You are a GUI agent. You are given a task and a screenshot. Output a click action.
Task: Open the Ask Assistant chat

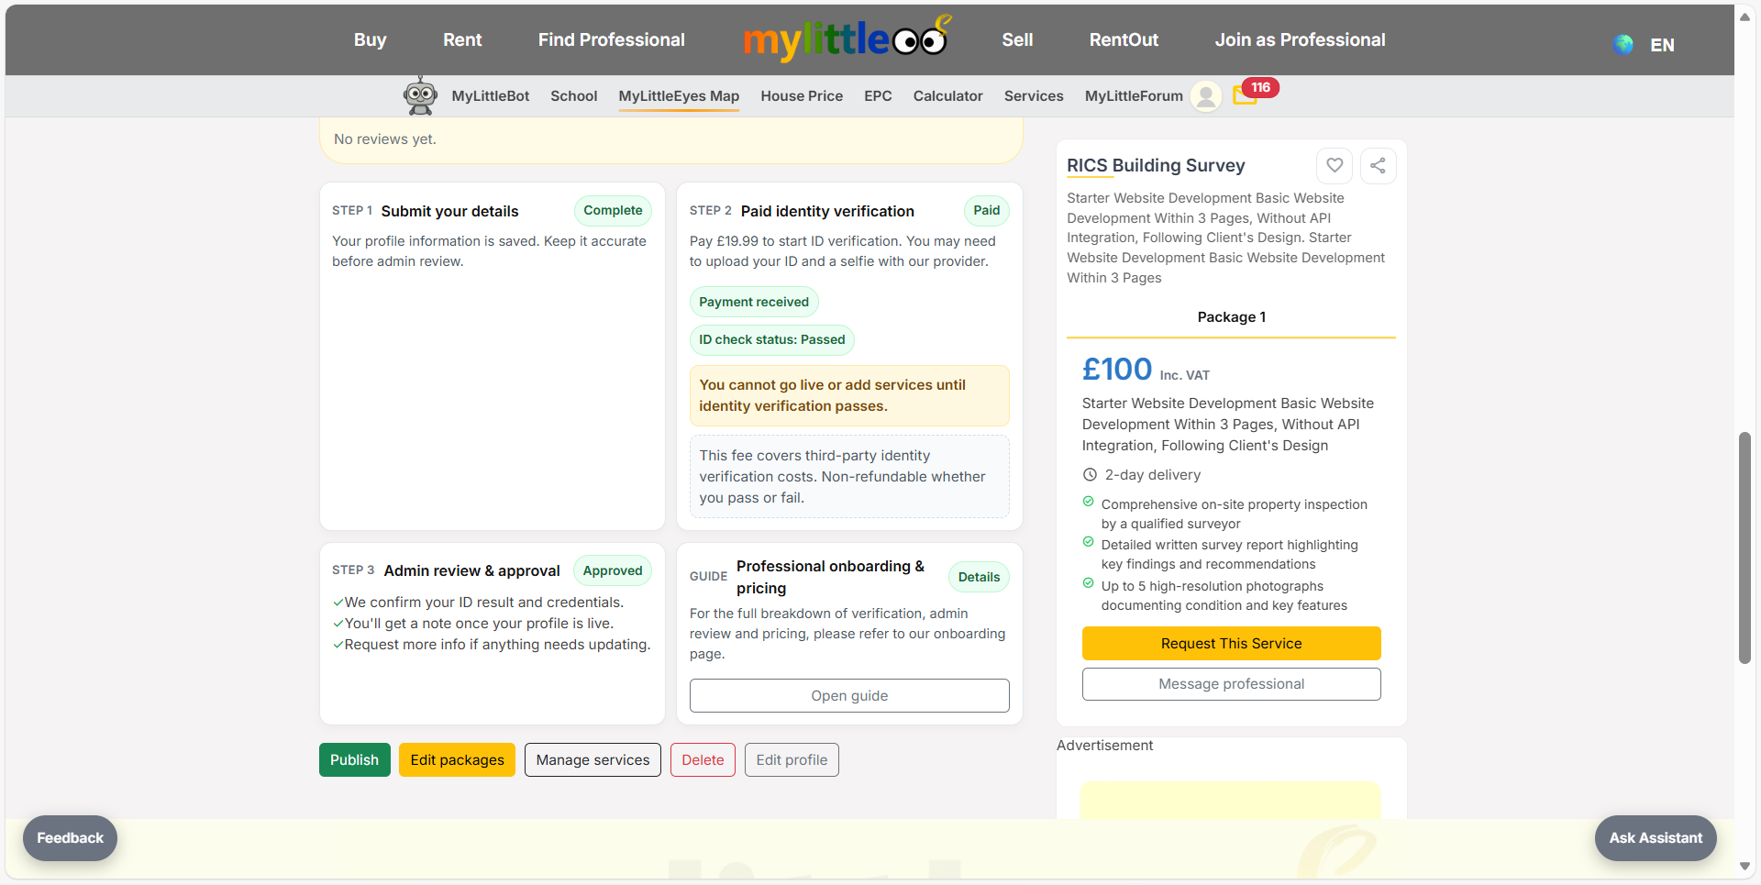click(x=1655, y=837)
